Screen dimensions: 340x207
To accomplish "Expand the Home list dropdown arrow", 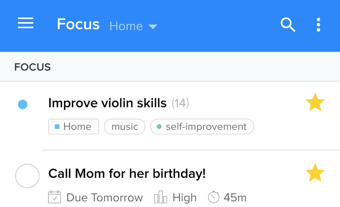I will pos(153,27).
